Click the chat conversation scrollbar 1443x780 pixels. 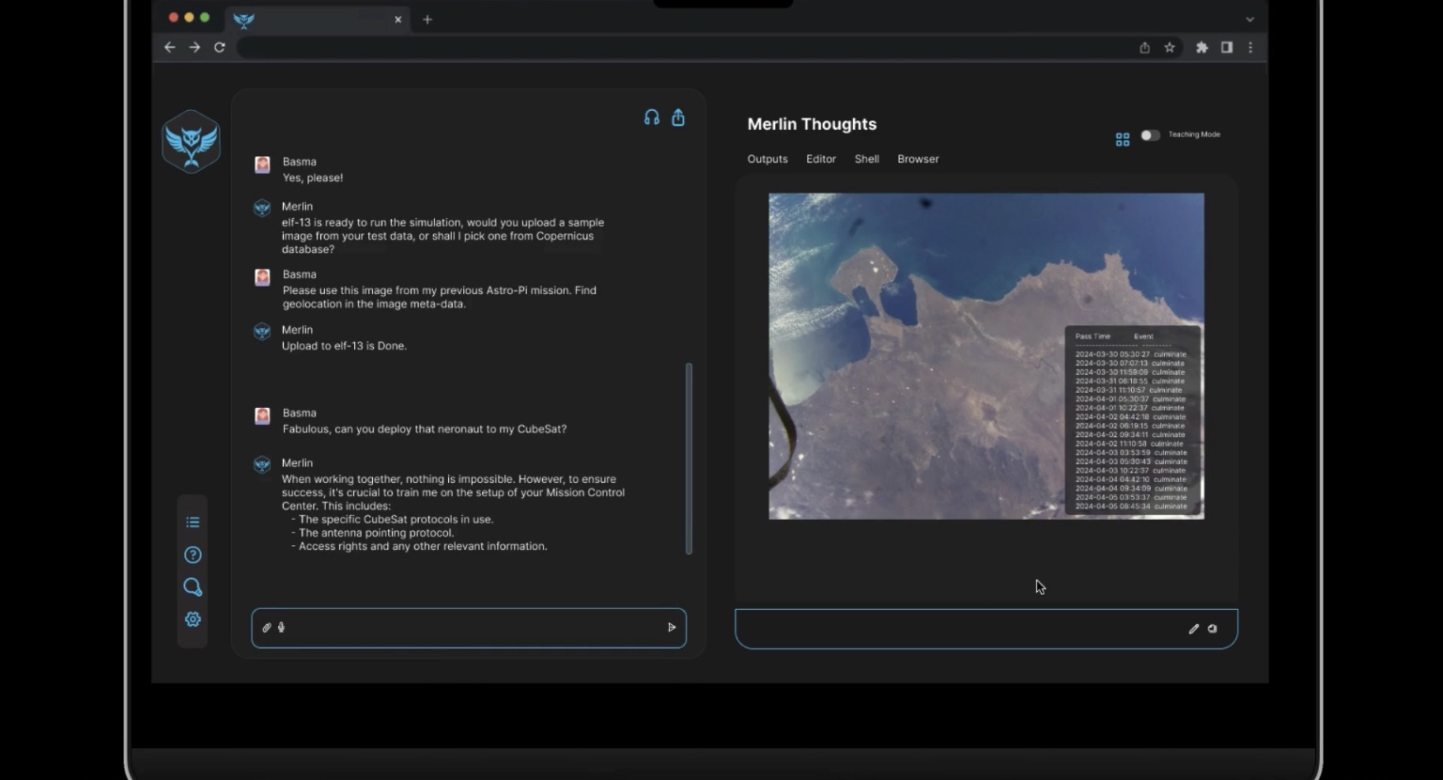(689, 459)
